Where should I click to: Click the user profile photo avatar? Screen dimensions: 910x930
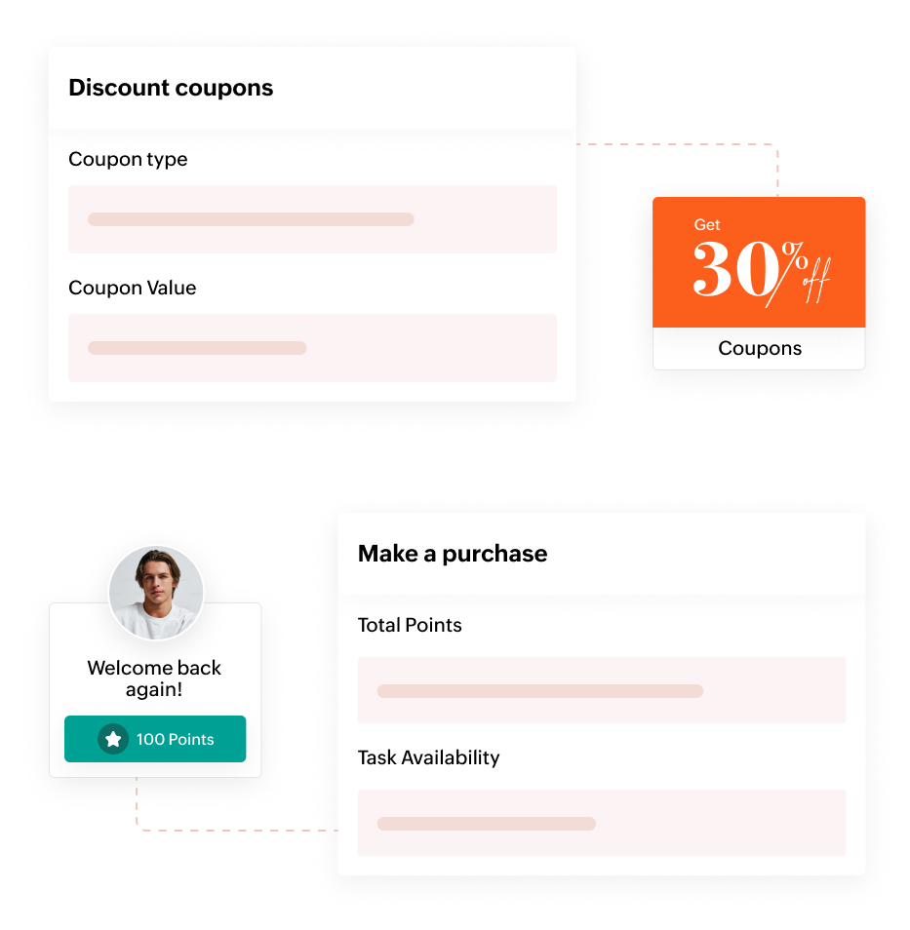[x=155, y=594]
